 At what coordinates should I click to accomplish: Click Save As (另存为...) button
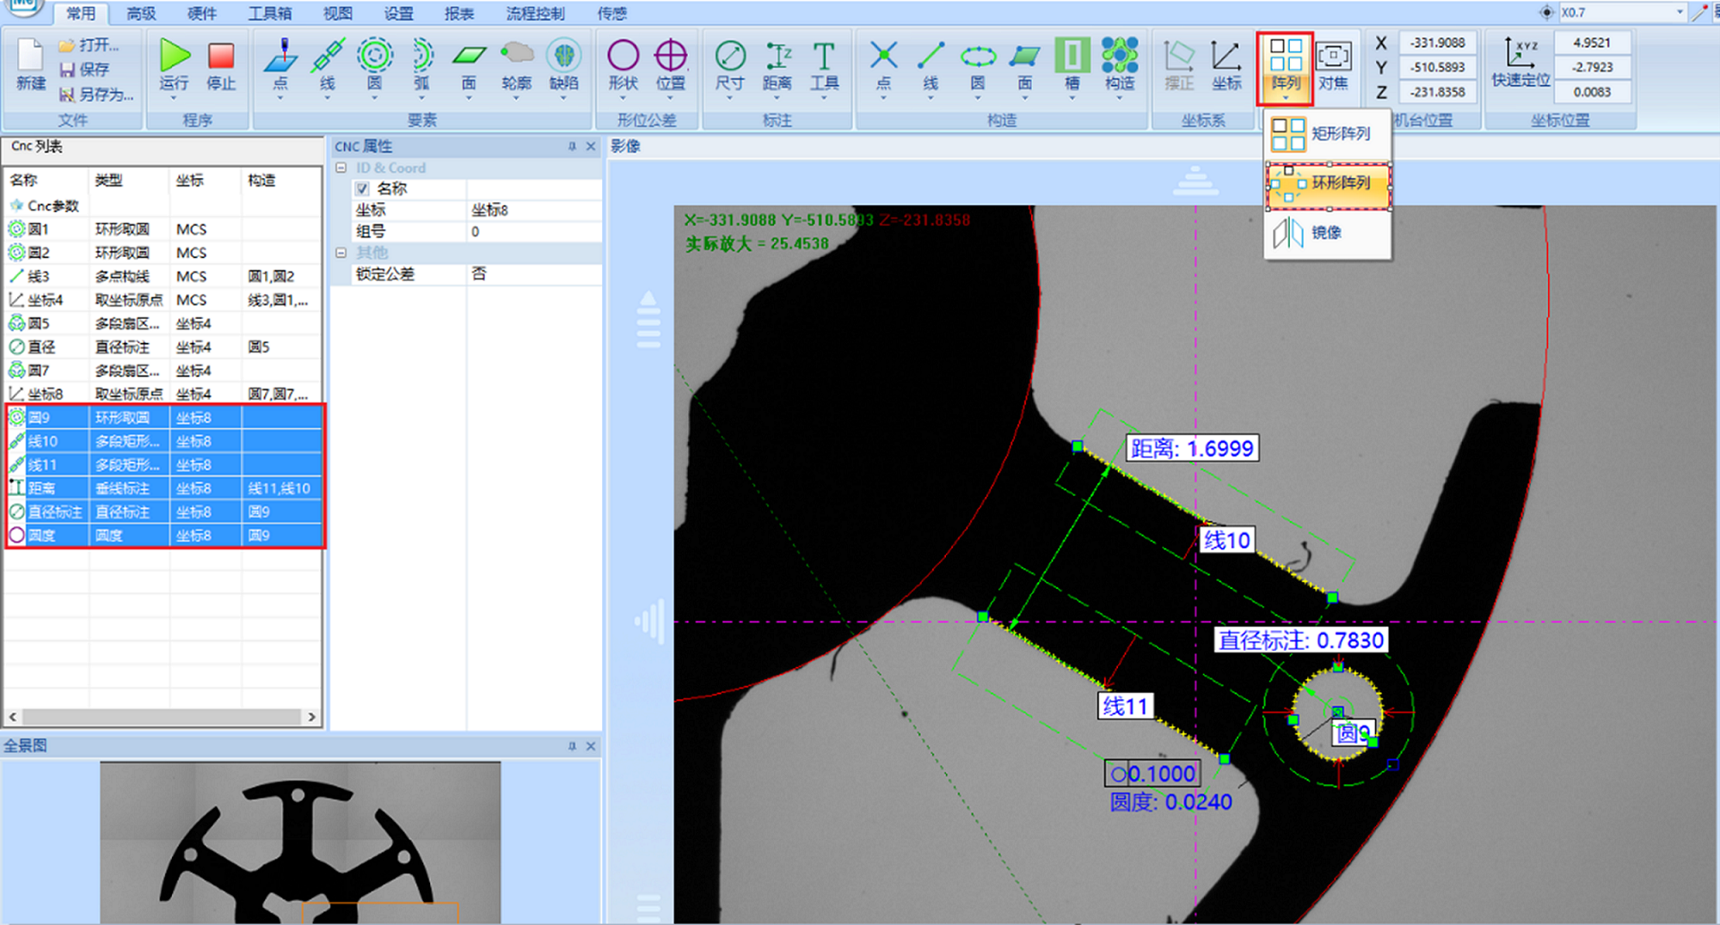pyautogui.click(x=96, y=95)
